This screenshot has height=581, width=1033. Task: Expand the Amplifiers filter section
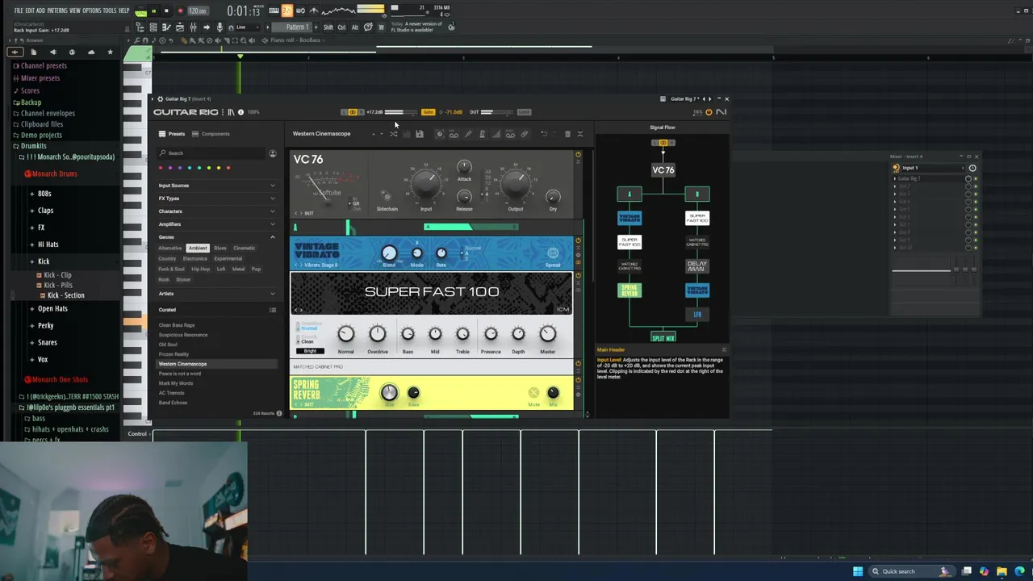click(215, 224)
